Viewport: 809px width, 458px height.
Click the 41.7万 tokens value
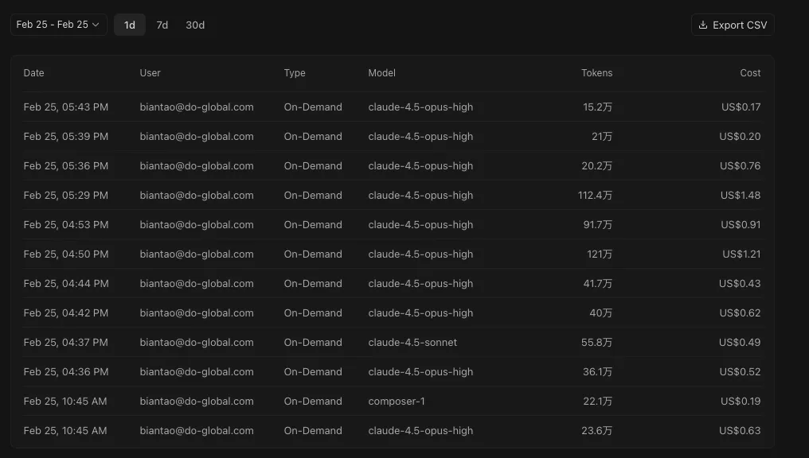click(x=597, y=283)
